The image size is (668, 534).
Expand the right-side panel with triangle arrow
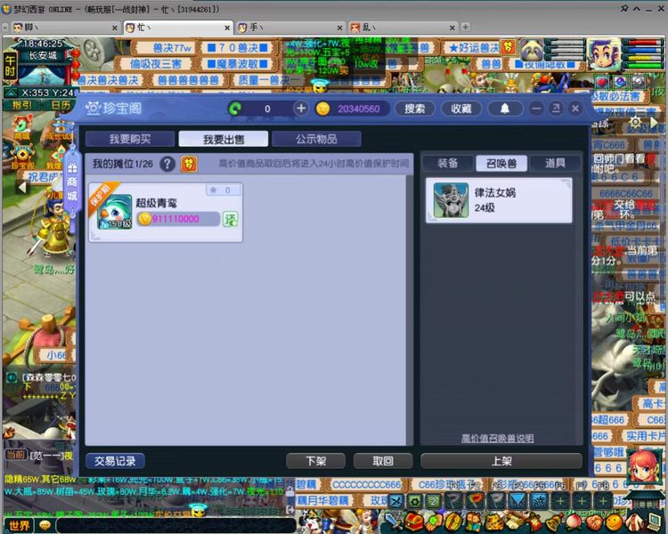(654, 122)
